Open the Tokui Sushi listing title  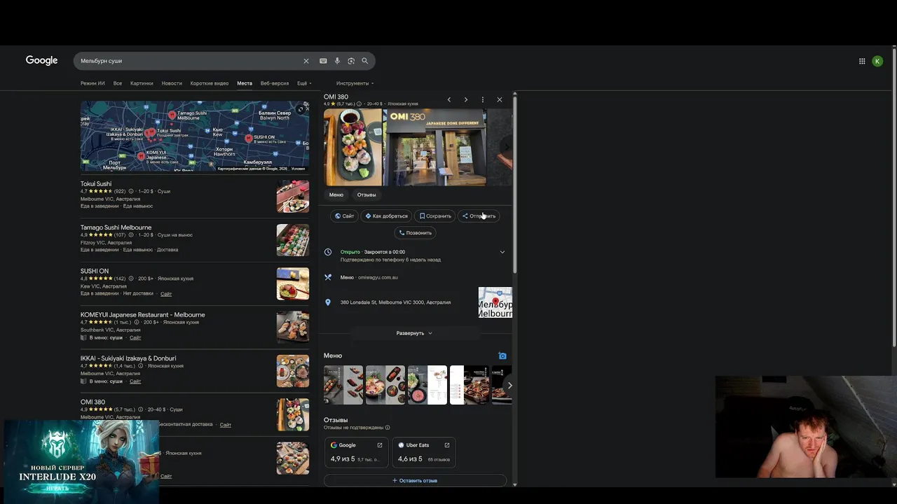[96, 184]
